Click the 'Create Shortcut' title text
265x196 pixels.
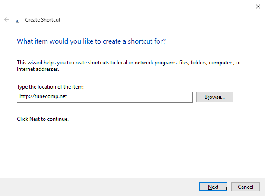pyautogui.click(x=43, y=20)
